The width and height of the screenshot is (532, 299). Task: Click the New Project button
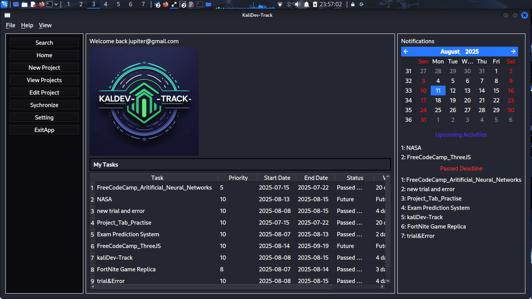[x=44, y=68]
